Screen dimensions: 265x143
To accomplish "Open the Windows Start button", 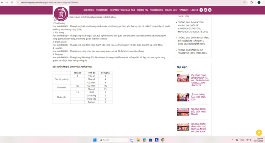I will [x=95, y=140].
